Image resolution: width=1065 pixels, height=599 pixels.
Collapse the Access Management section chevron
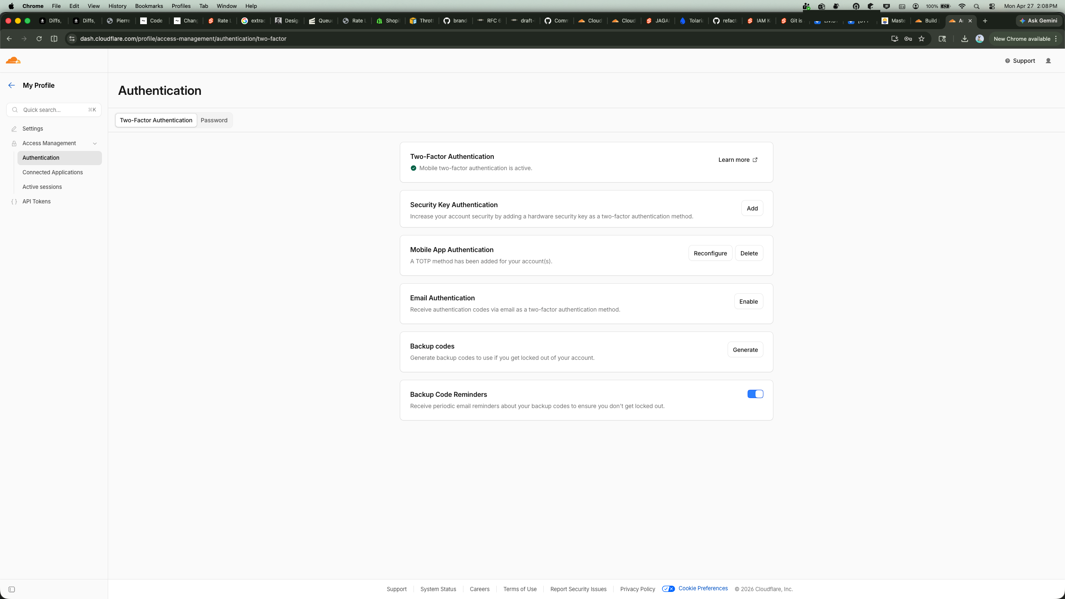[x=95, y=143]
